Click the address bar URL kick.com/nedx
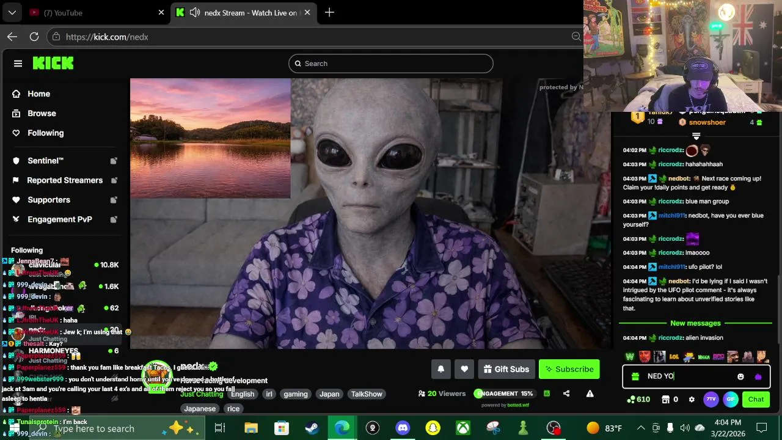782x440 pixels. click(x=107, y=37)
